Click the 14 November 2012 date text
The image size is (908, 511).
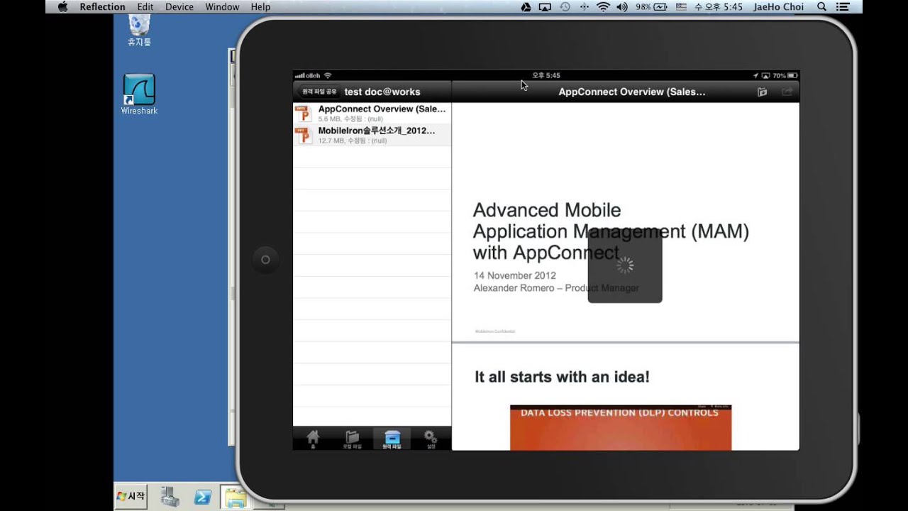515,275
